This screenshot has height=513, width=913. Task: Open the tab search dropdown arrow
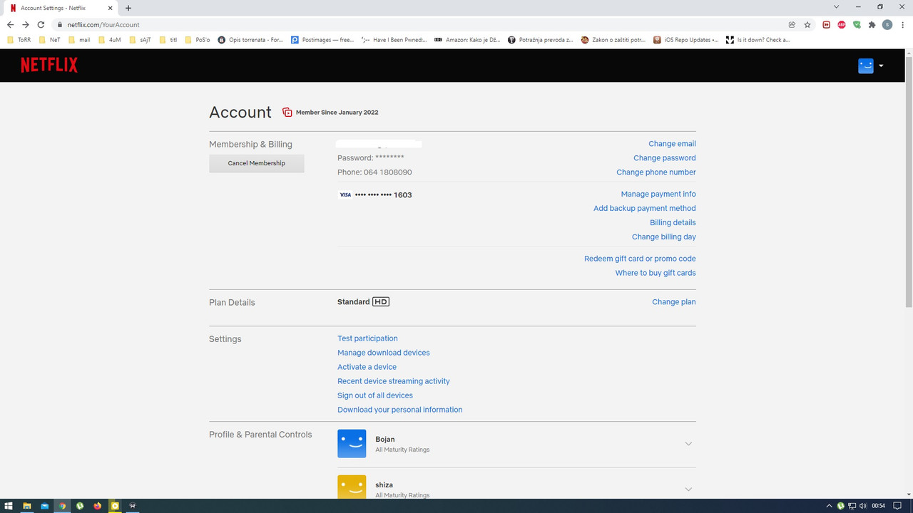[x=836, y=7]
